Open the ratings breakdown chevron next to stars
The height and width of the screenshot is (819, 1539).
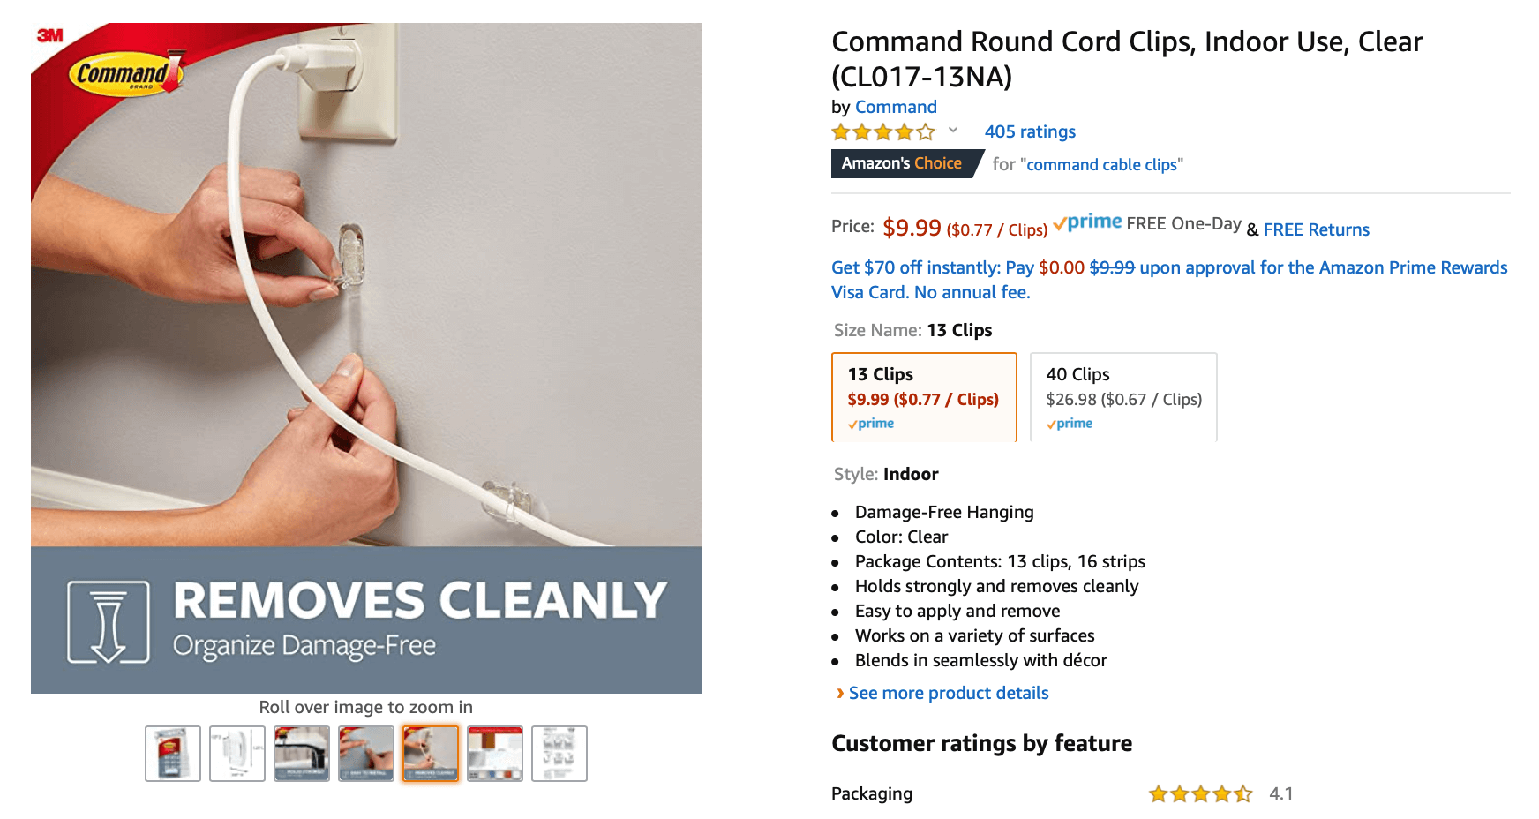tap(953, 131)
